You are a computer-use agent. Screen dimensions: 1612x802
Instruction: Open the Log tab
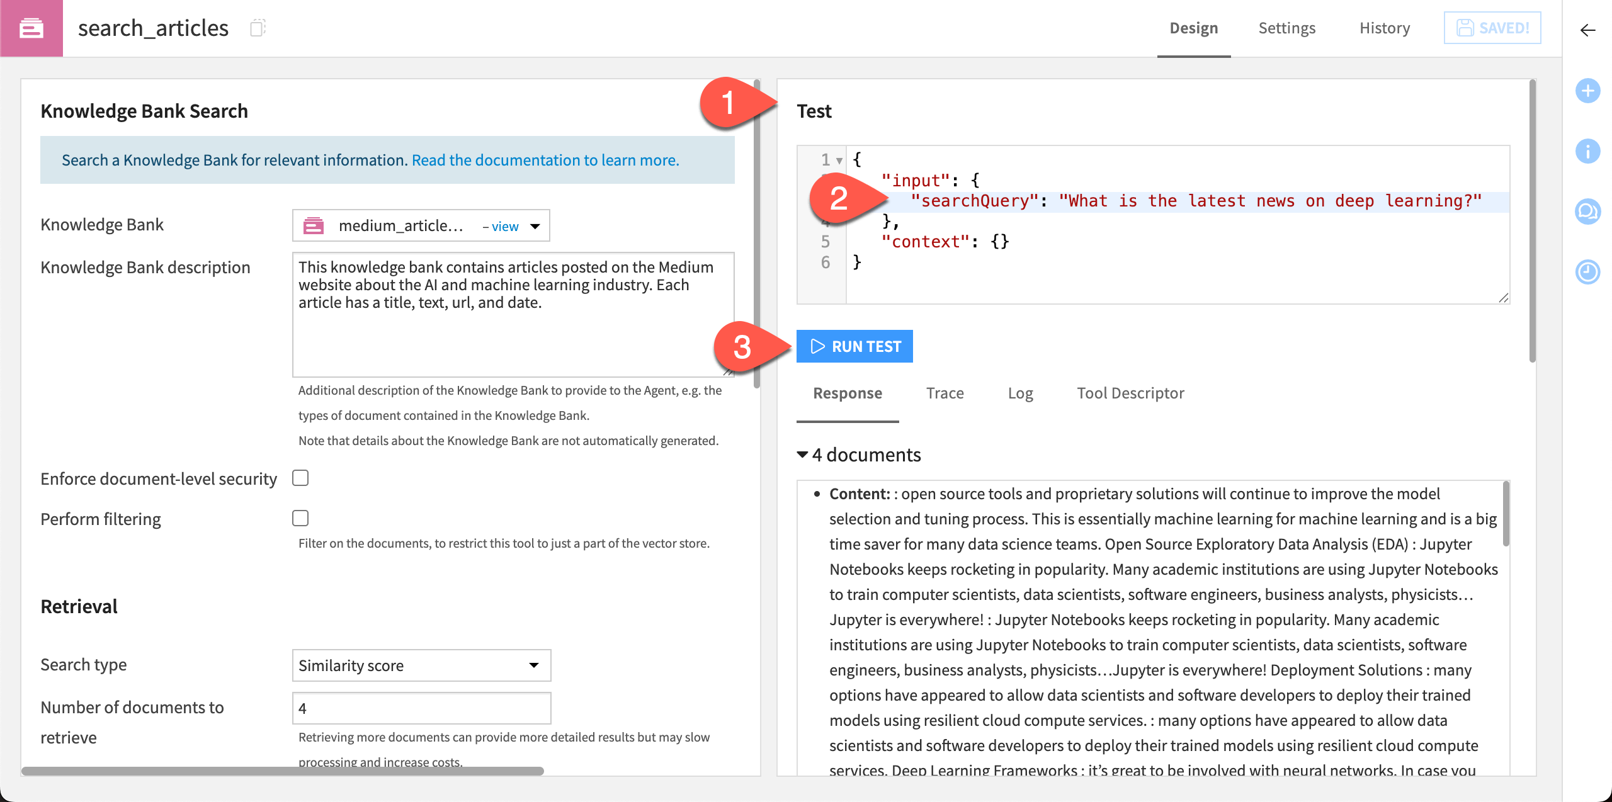(1020, 393)
